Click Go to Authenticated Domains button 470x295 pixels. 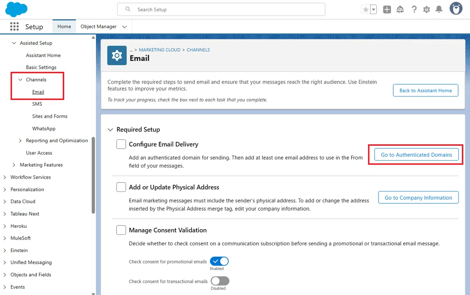[x=416, y=155]
